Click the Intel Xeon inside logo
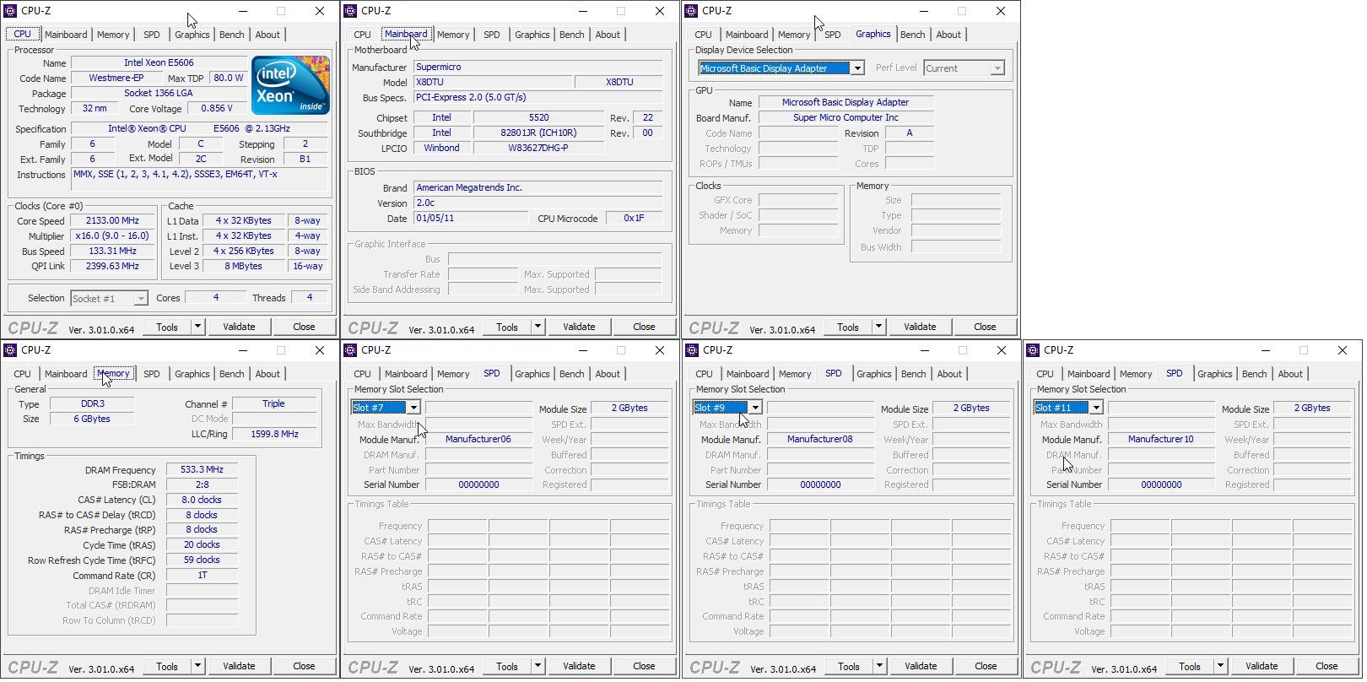This screenshot has height=682, width=1367. pyautogui.click(x=290, y=85)
